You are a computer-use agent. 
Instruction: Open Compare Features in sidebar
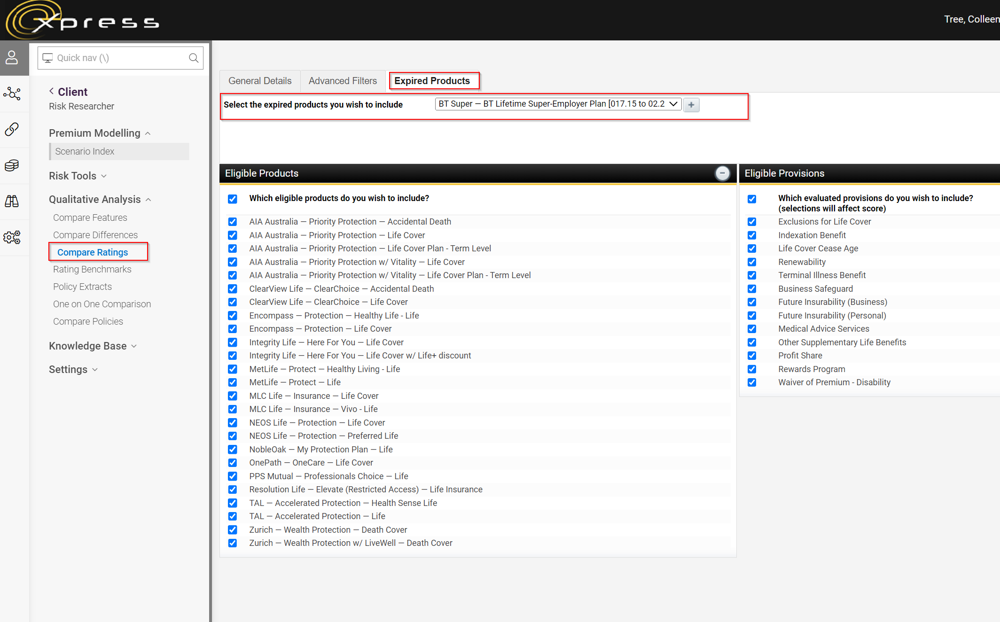click(90, 218)
